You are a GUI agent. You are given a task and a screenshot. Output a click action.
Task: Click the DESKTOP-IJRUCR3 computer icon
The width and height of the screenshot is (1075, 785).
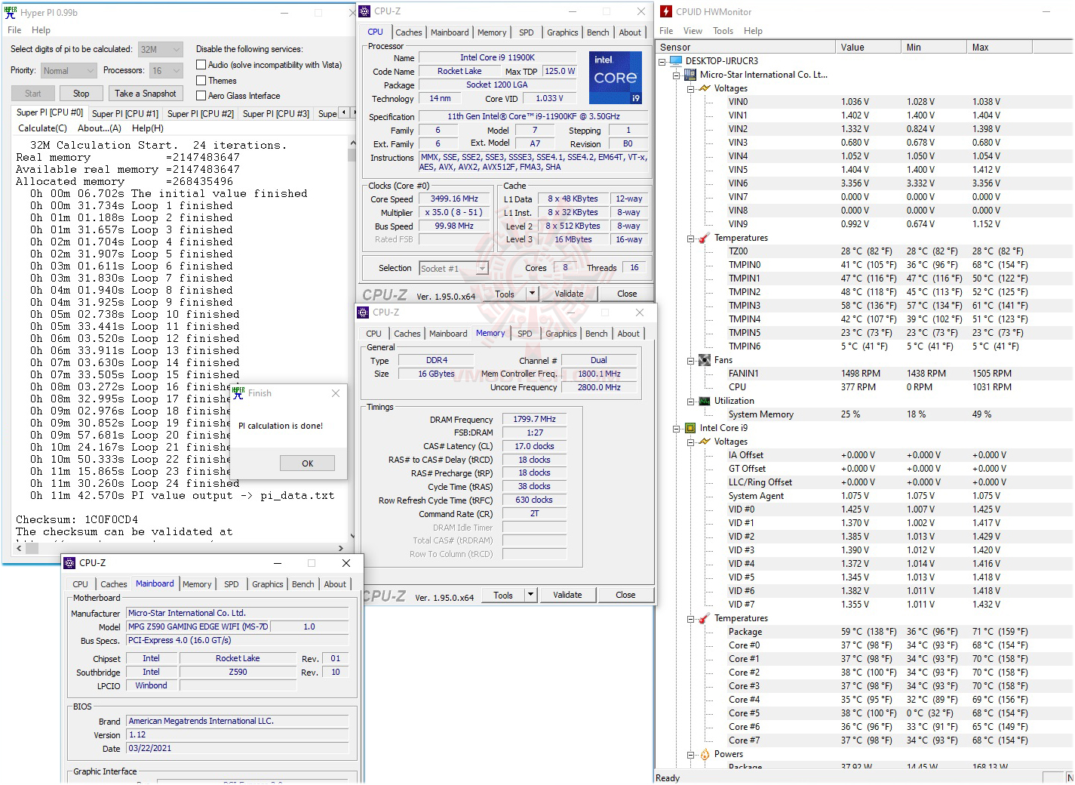675,61
